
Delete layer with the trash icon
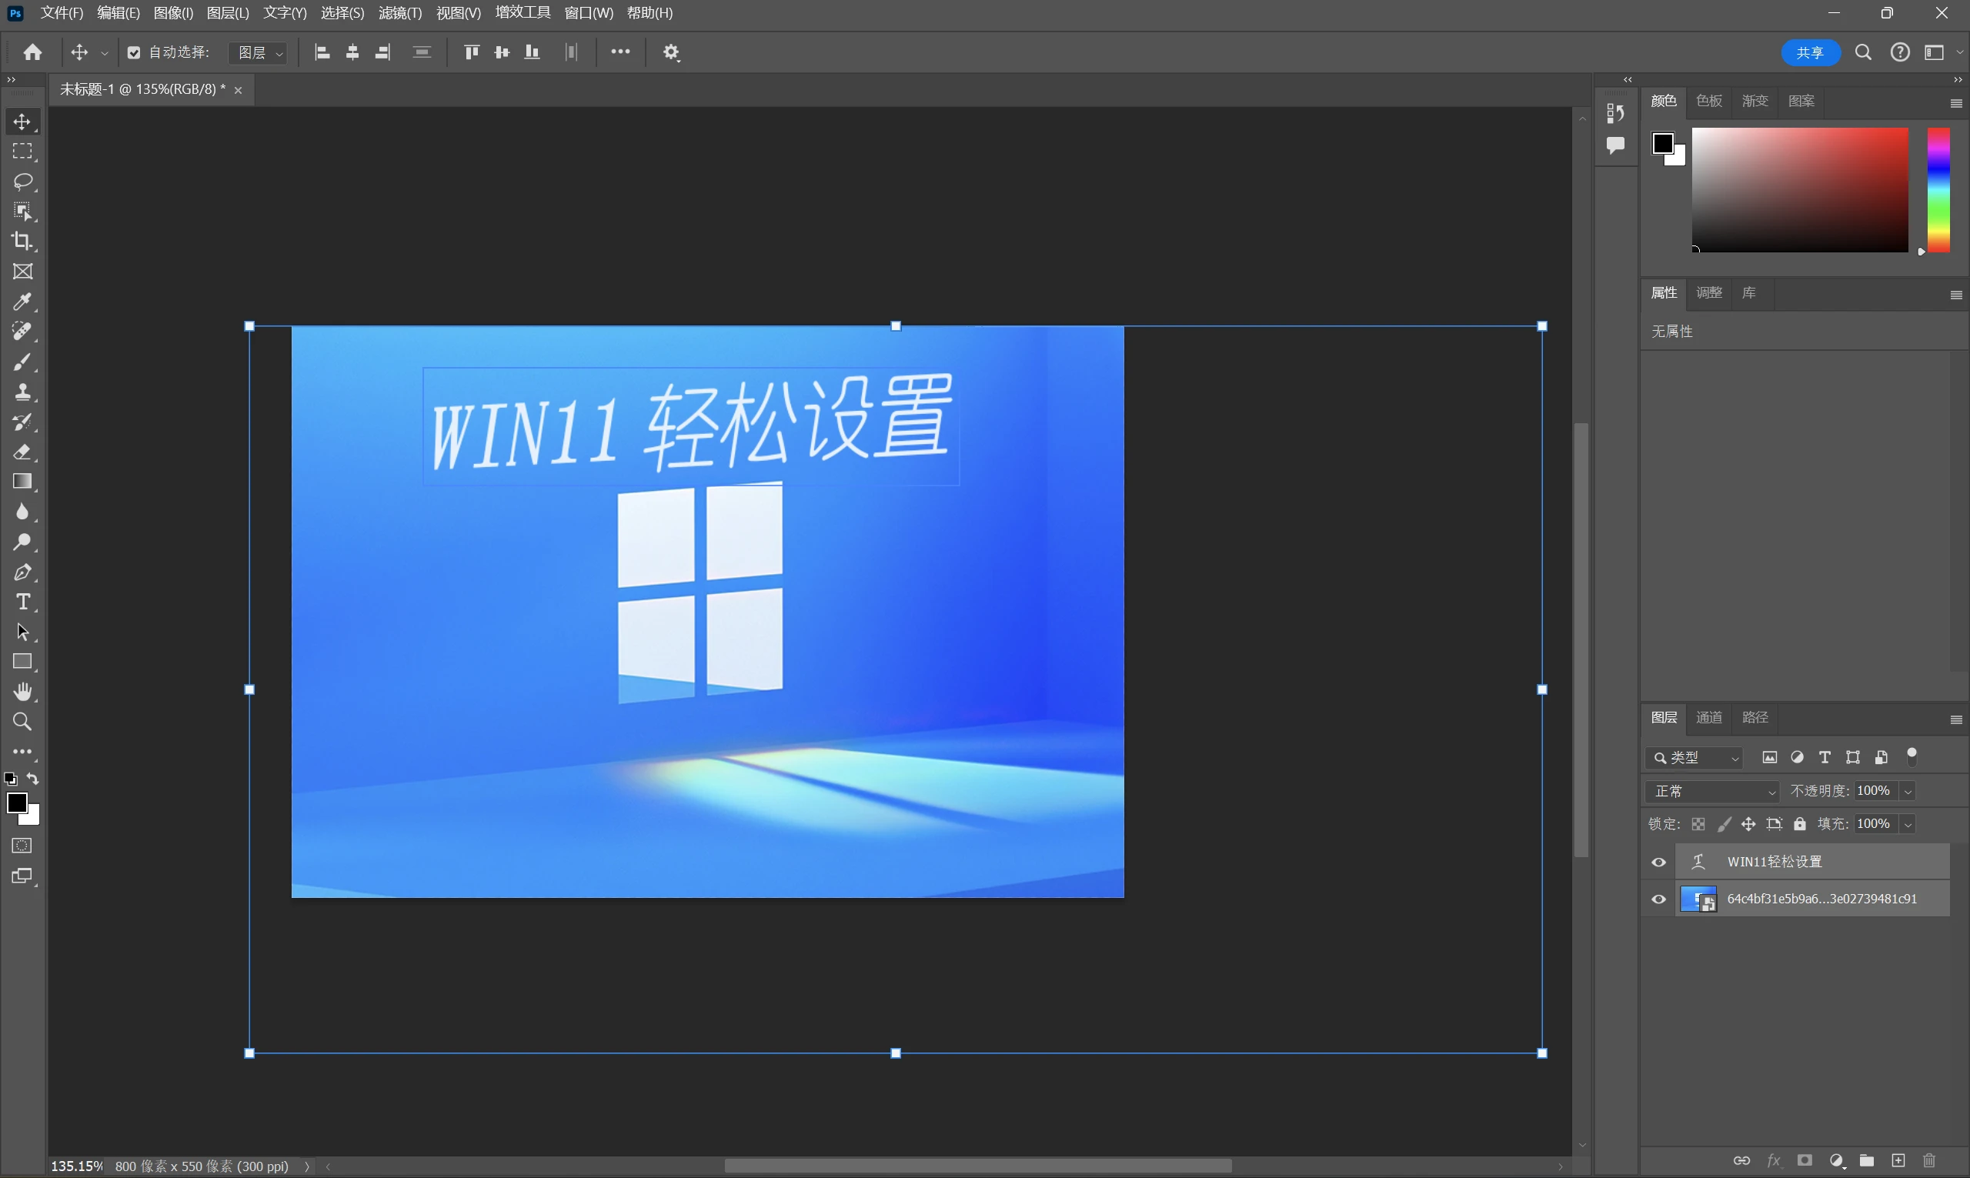point(1928,1160)
